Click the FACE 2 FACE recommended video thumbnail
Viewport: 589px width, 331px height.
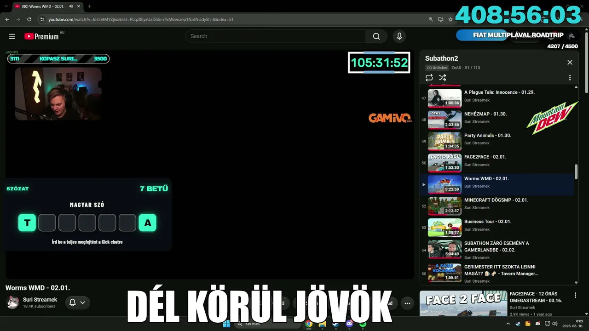click(x=463, y=303)
